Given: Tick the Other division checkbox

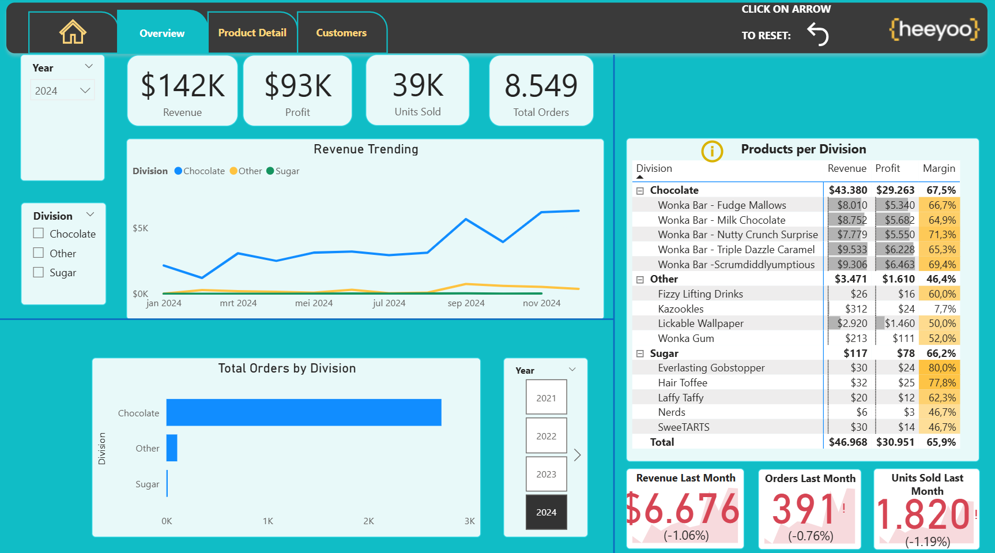Looking at the screenshot, I should [x=39, y=253].
